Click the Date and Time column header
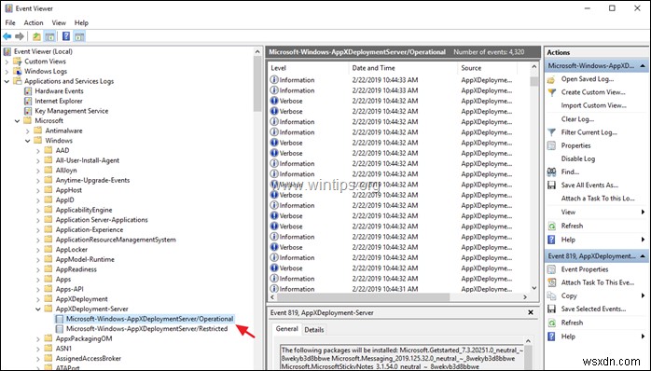Image resolution: width=651 pixels, height=371 pixels. coord(403,68)
